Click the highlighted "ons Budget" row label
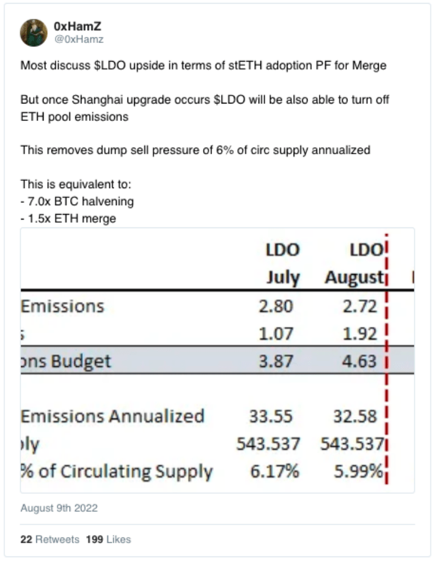This screenshot has height=562, width=435. click(x=66, y=361)
